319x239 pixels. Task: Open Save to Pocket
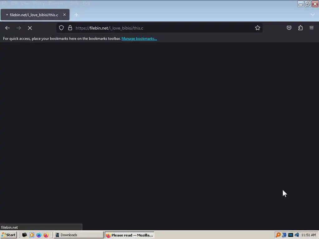pos(289,28)
